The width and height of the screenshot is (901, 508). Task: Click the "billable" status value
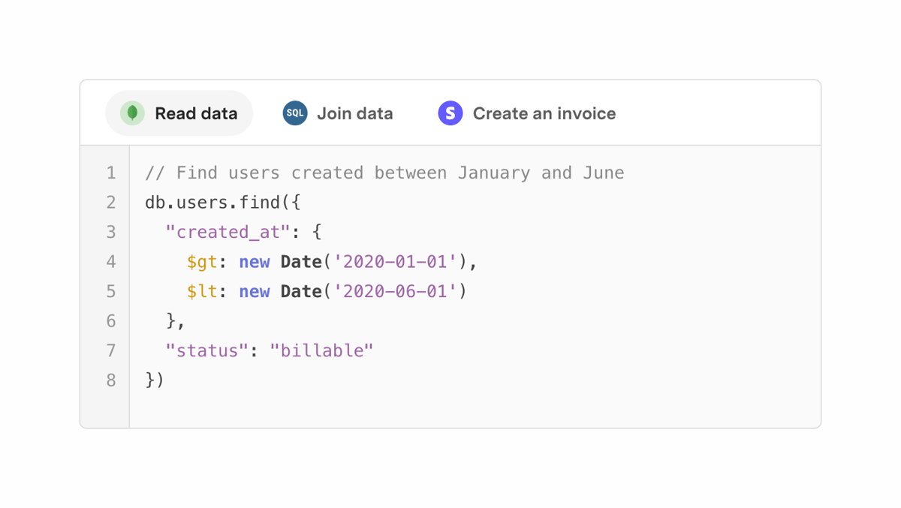point(322,350)
